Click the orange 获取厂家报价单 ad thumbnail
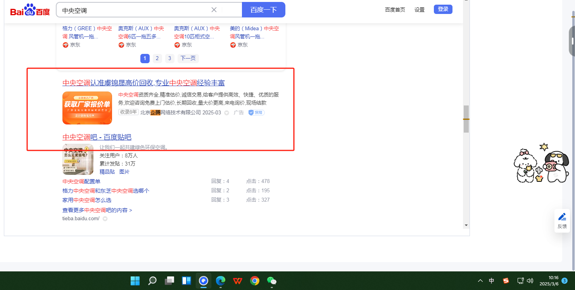Screen dimensions: 575x290 click(x=87, y=108)
